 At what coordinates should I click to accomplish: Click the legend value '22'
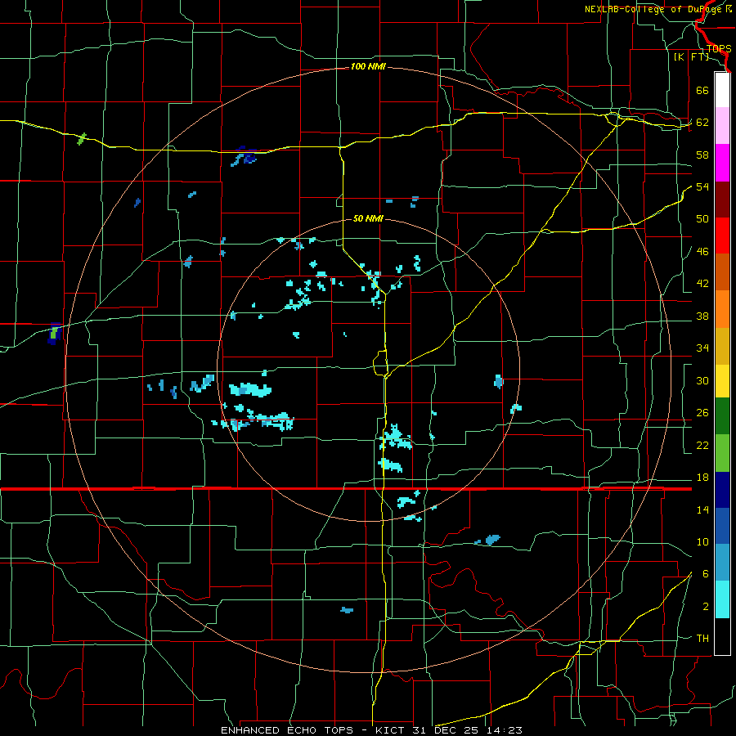pos(702,445)
